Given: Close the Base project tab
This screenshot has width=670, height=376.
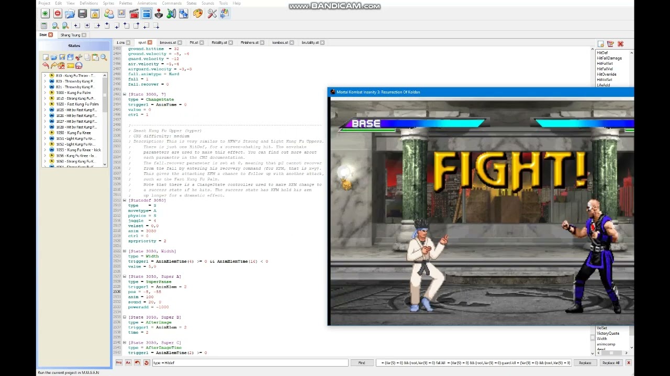Looking at the screenshot, I should 50,35.
